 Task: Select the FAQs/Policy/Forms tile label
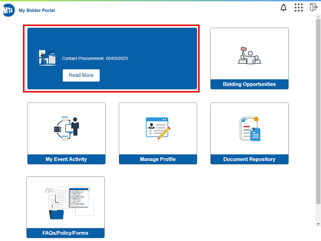coord(65,233)
